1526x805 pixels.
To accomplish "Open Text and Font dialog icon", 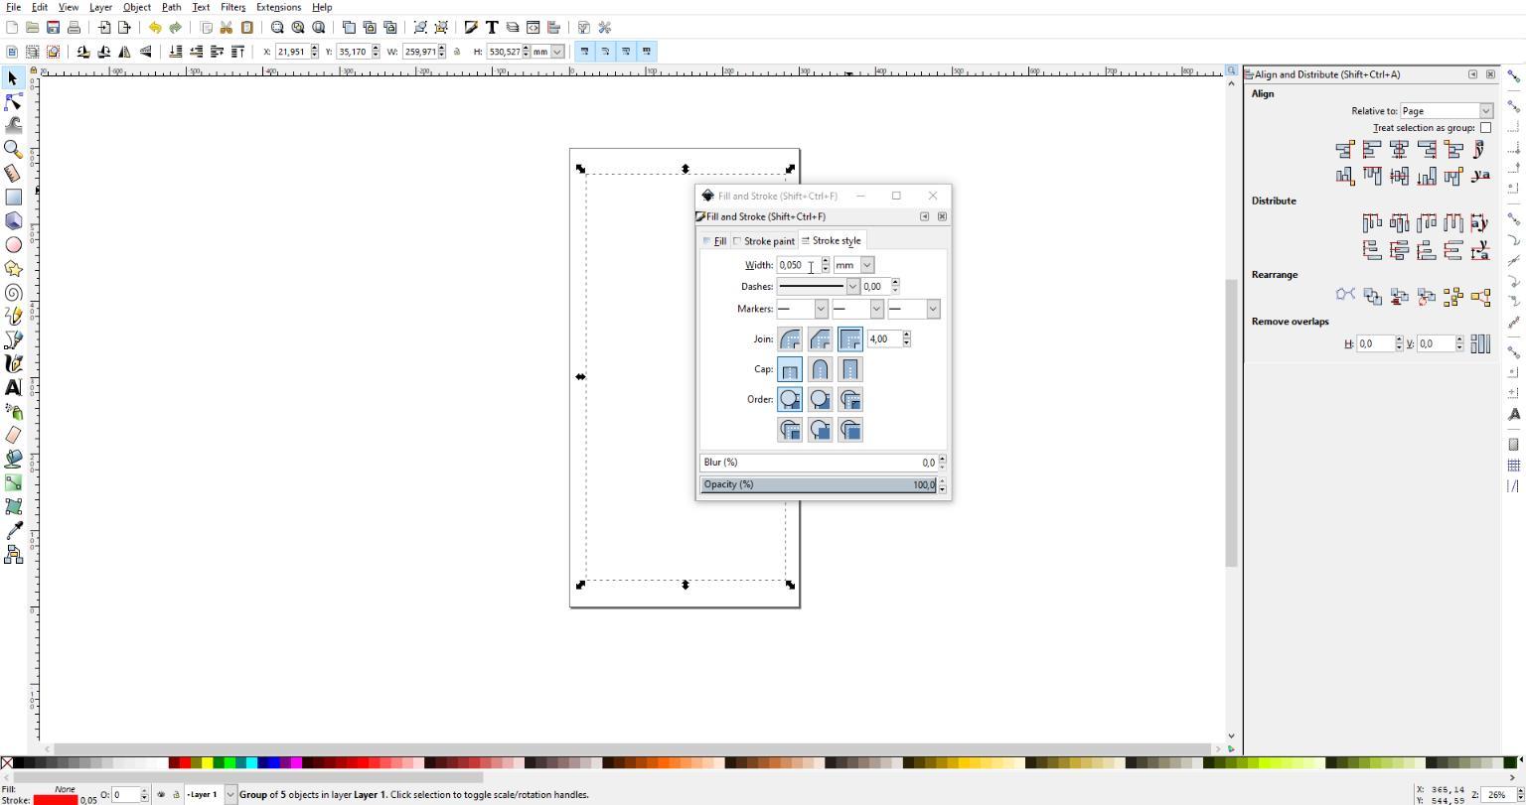I will pyautogui.click(x=492, y=28).
